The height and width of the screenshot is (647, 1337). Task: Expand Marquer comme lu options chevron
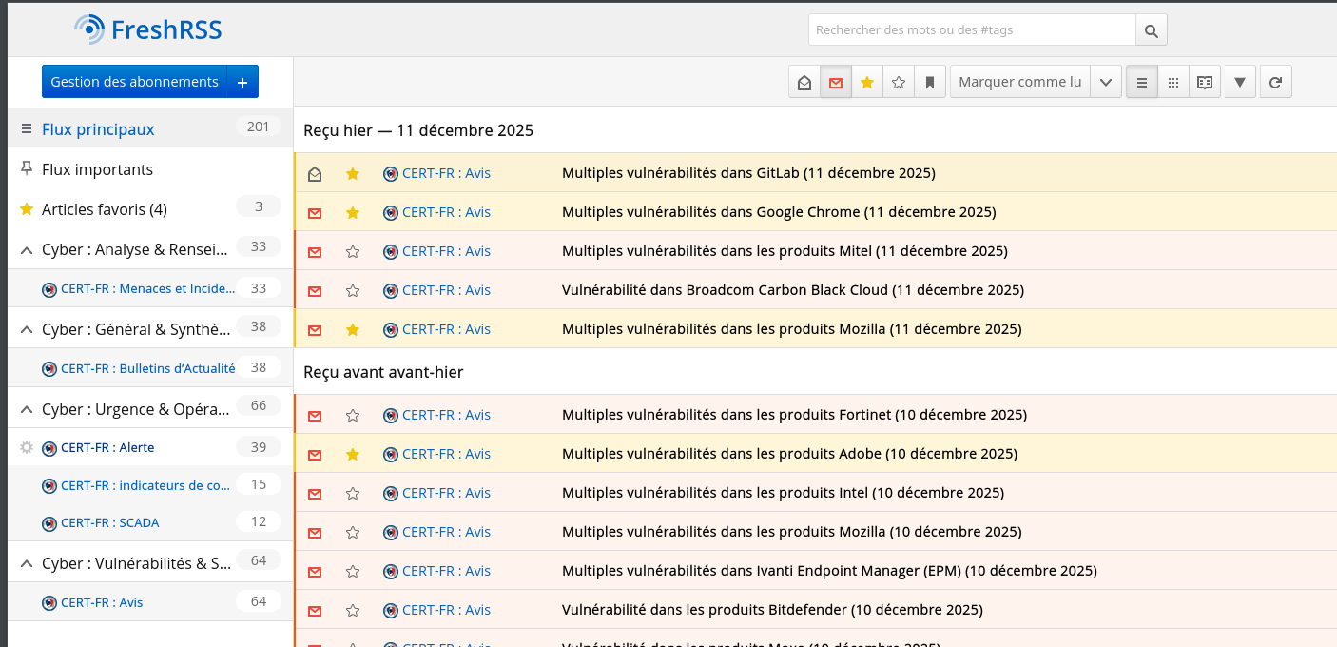pos(1105,82)
